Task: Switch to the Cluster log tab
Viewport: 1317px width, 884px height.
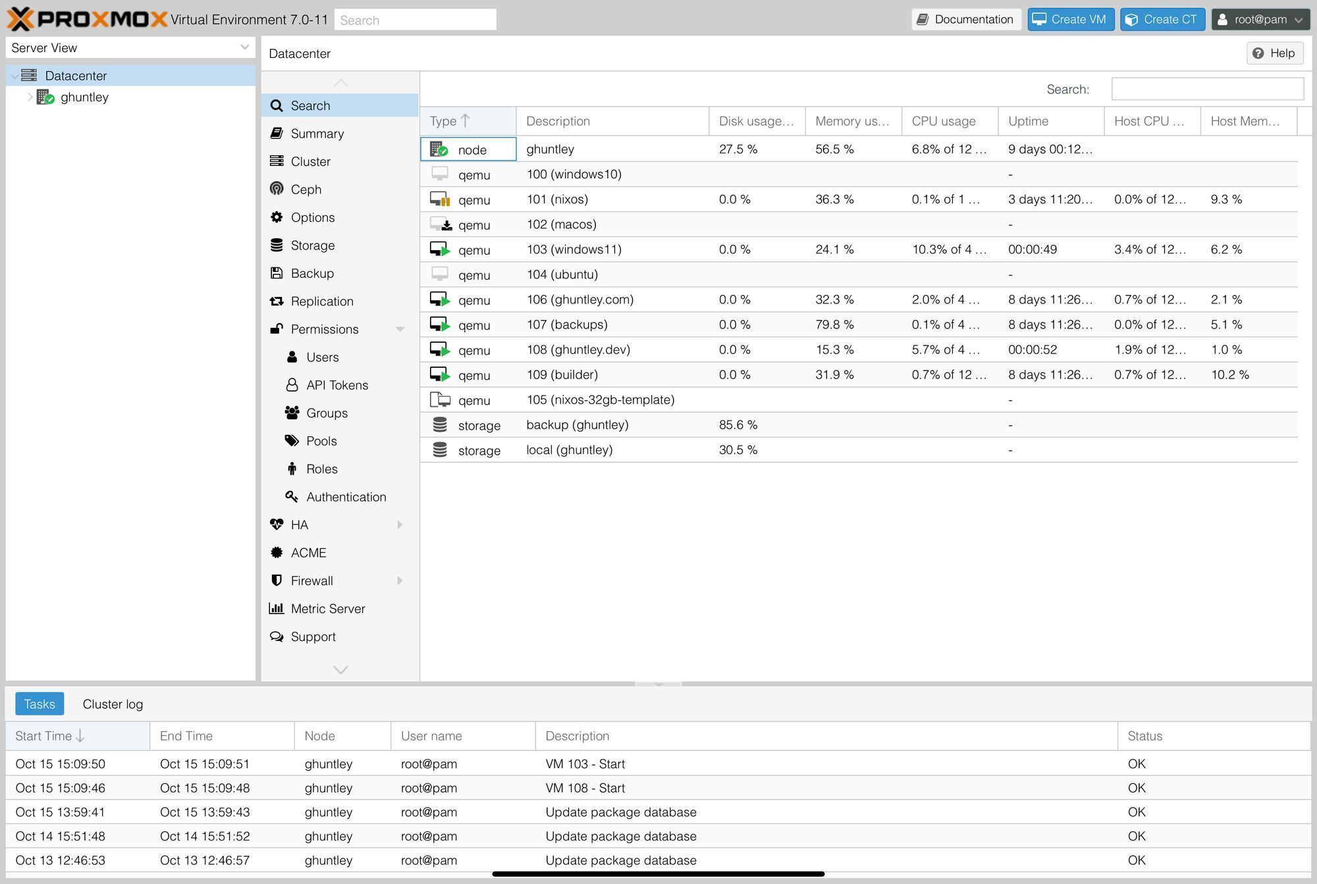Action: coord(113,704)
